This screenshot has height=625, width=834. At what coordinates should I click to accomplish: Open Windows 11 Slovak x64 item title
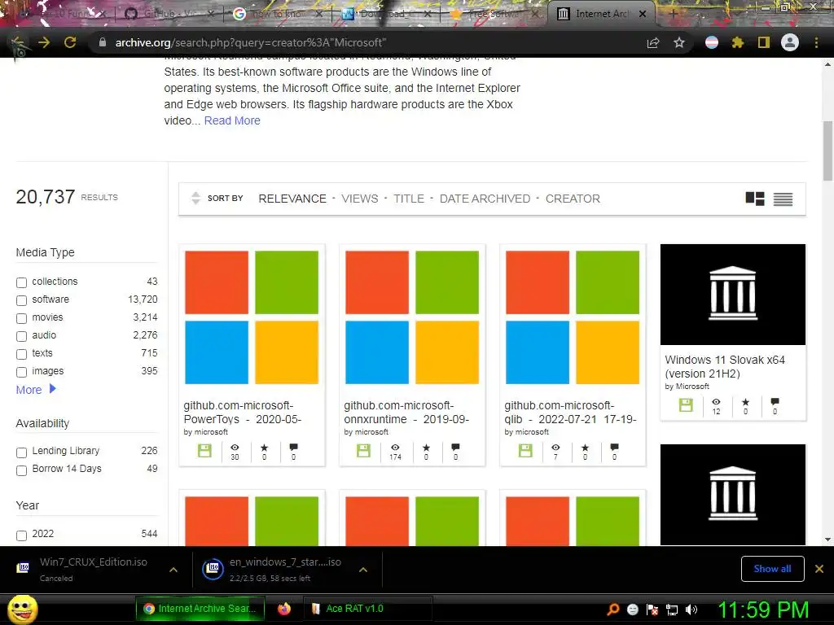pyautogui.click(x=725, y=367)
